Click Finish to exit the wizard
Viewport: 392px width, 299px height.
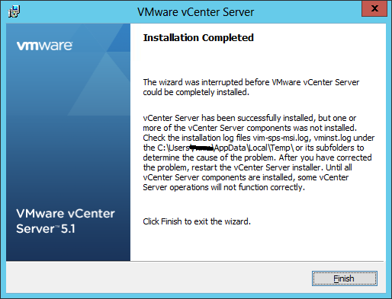click(345, 278)
